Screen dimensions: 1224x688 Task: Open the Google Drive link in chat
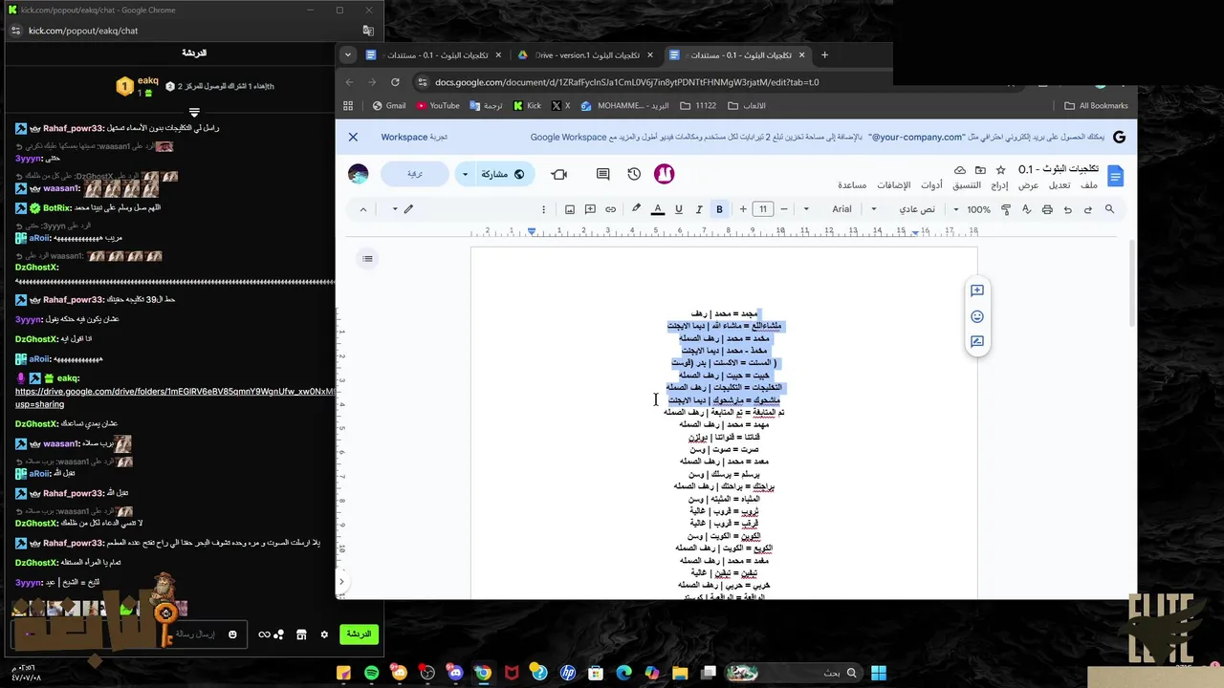(175, 398)
